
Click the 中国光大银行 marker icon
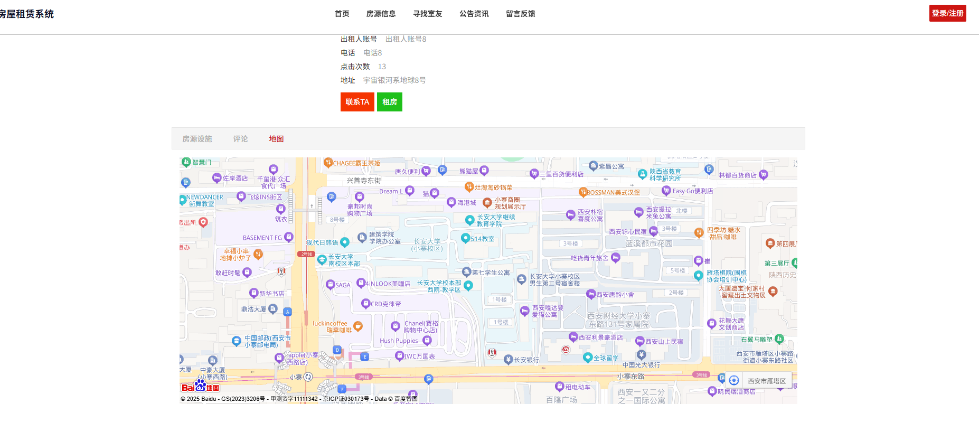point(641,355)
